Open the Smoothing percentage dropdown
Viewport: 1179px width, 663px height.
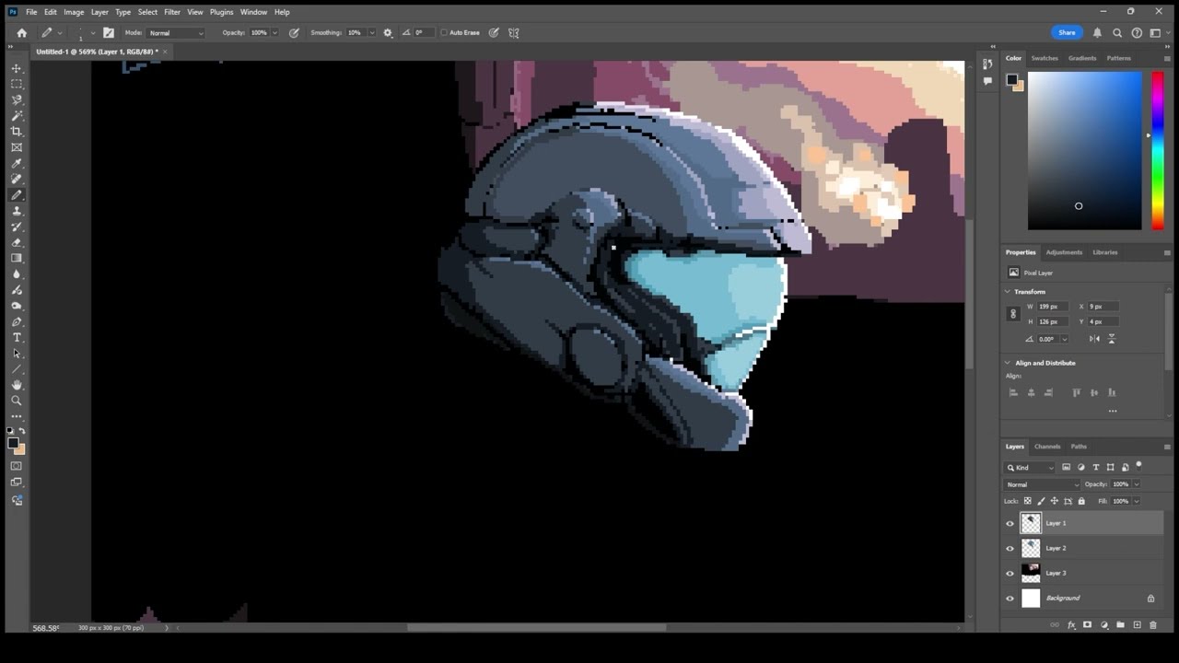coord(372,33)
